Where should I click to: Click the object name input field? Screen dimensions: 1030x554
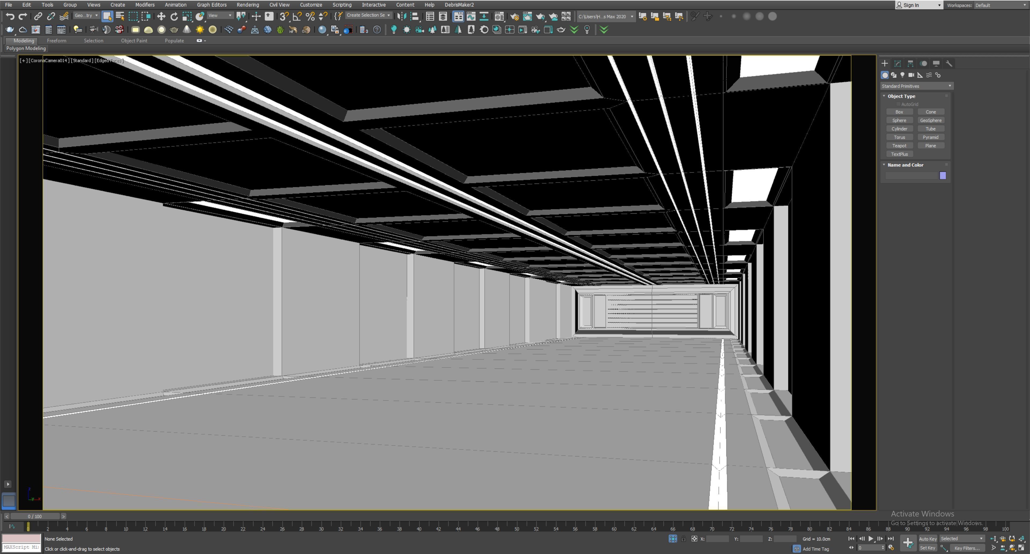tap(911, 176)
